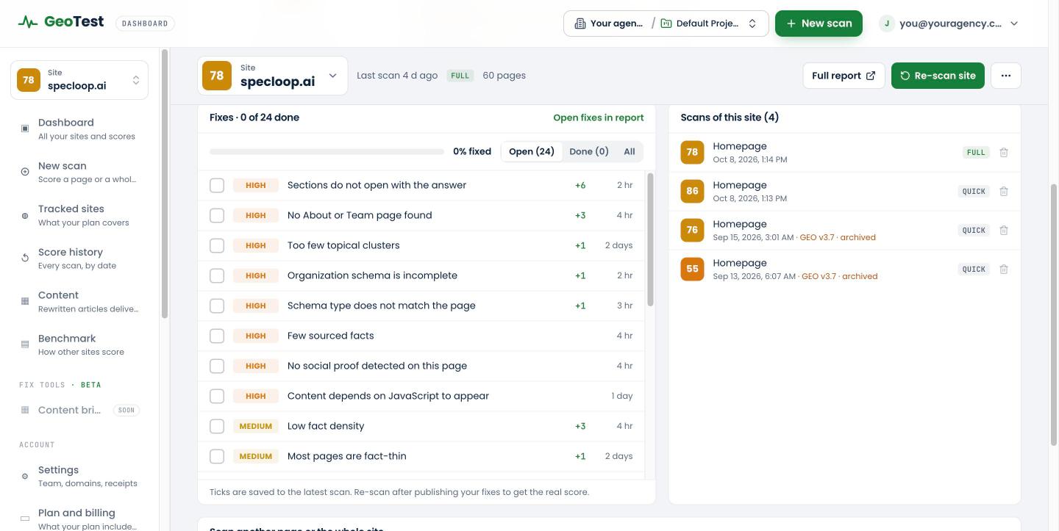This screenshot has height=531, width=1059.
Task: Delete the Oct 8 1:14 PM scan
Action: click(1004, 152)
